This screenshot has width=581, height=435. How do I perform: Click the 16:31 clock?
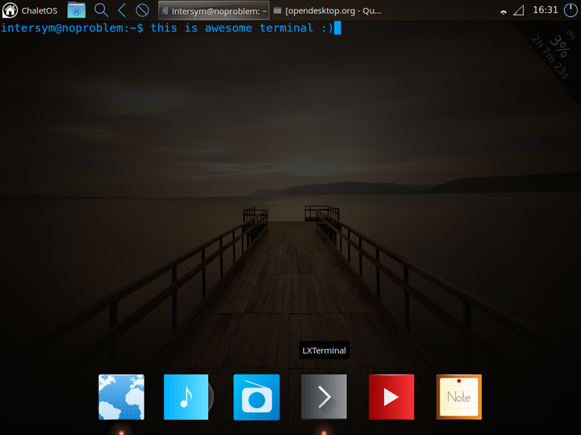[x=545, y=10]
